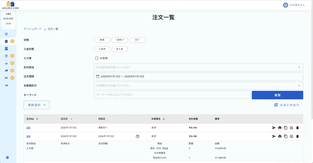Click the その他請求 label
Viewport: 313px width, 163px height.
[x=160, y=153]
